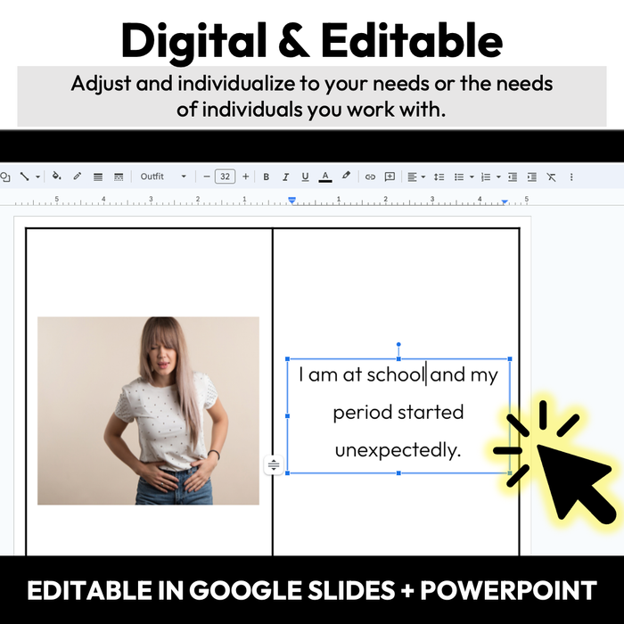Toggle italic formatting

(286, 177)
